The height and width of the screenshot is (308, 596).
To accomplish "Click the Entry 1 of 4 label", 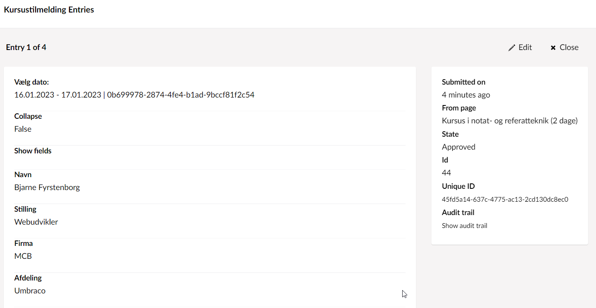I will tap(26, 47).
